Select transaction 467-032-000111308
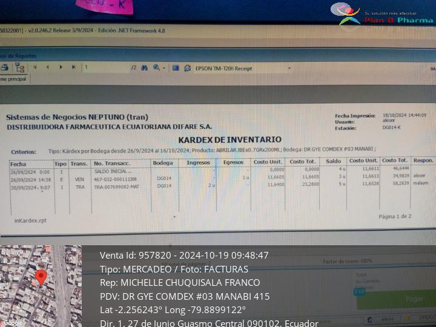This screenshot has height=327, width=436. pyautogui.click(x=115, y=179)
